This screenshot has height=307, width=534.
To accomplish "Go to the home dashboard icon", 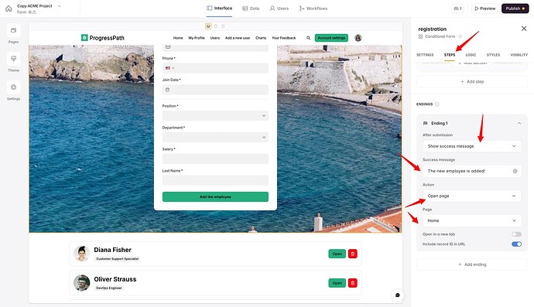I will click(9, 9).
